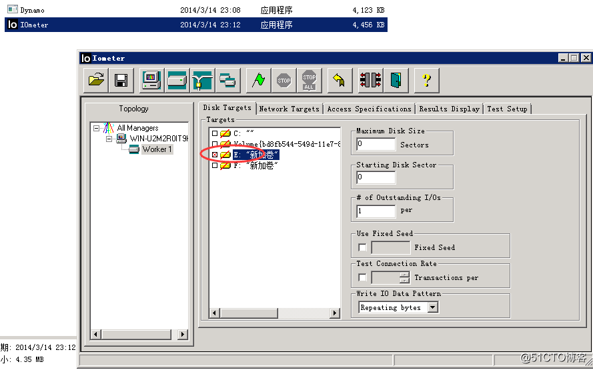
Task: Uncheck the E: drive target checkbox
Action: (215, 155)
